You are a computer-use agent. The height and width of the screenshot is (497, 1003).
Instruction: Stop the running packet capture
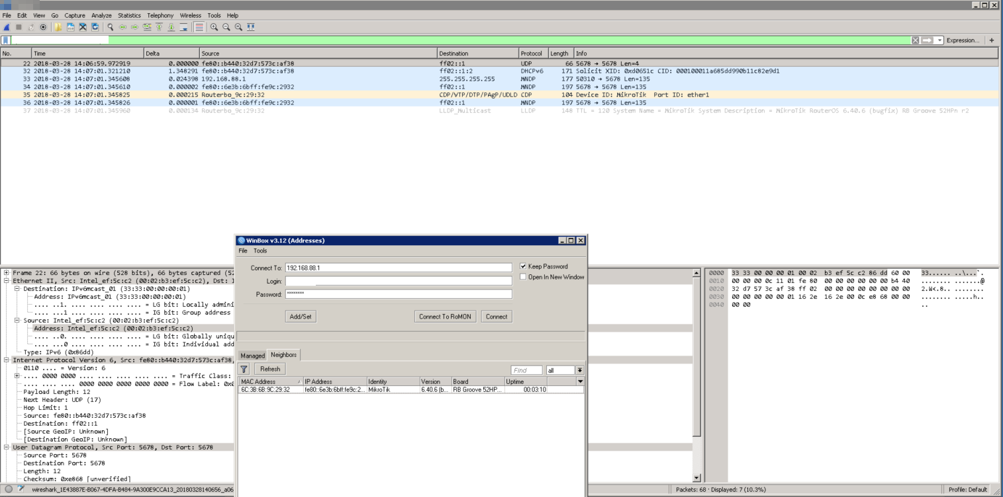coord(19,27)
